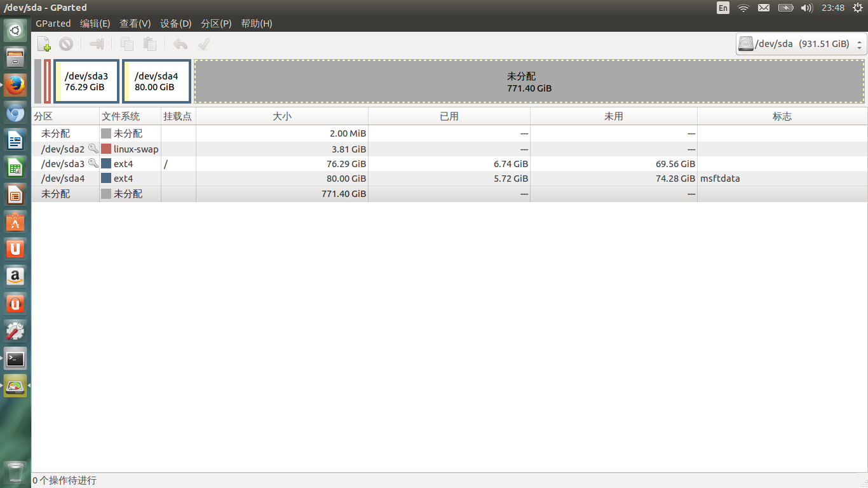
Task: Click the gray swatch in 771.40 GiB row
Action: click(x=106, y=194)
